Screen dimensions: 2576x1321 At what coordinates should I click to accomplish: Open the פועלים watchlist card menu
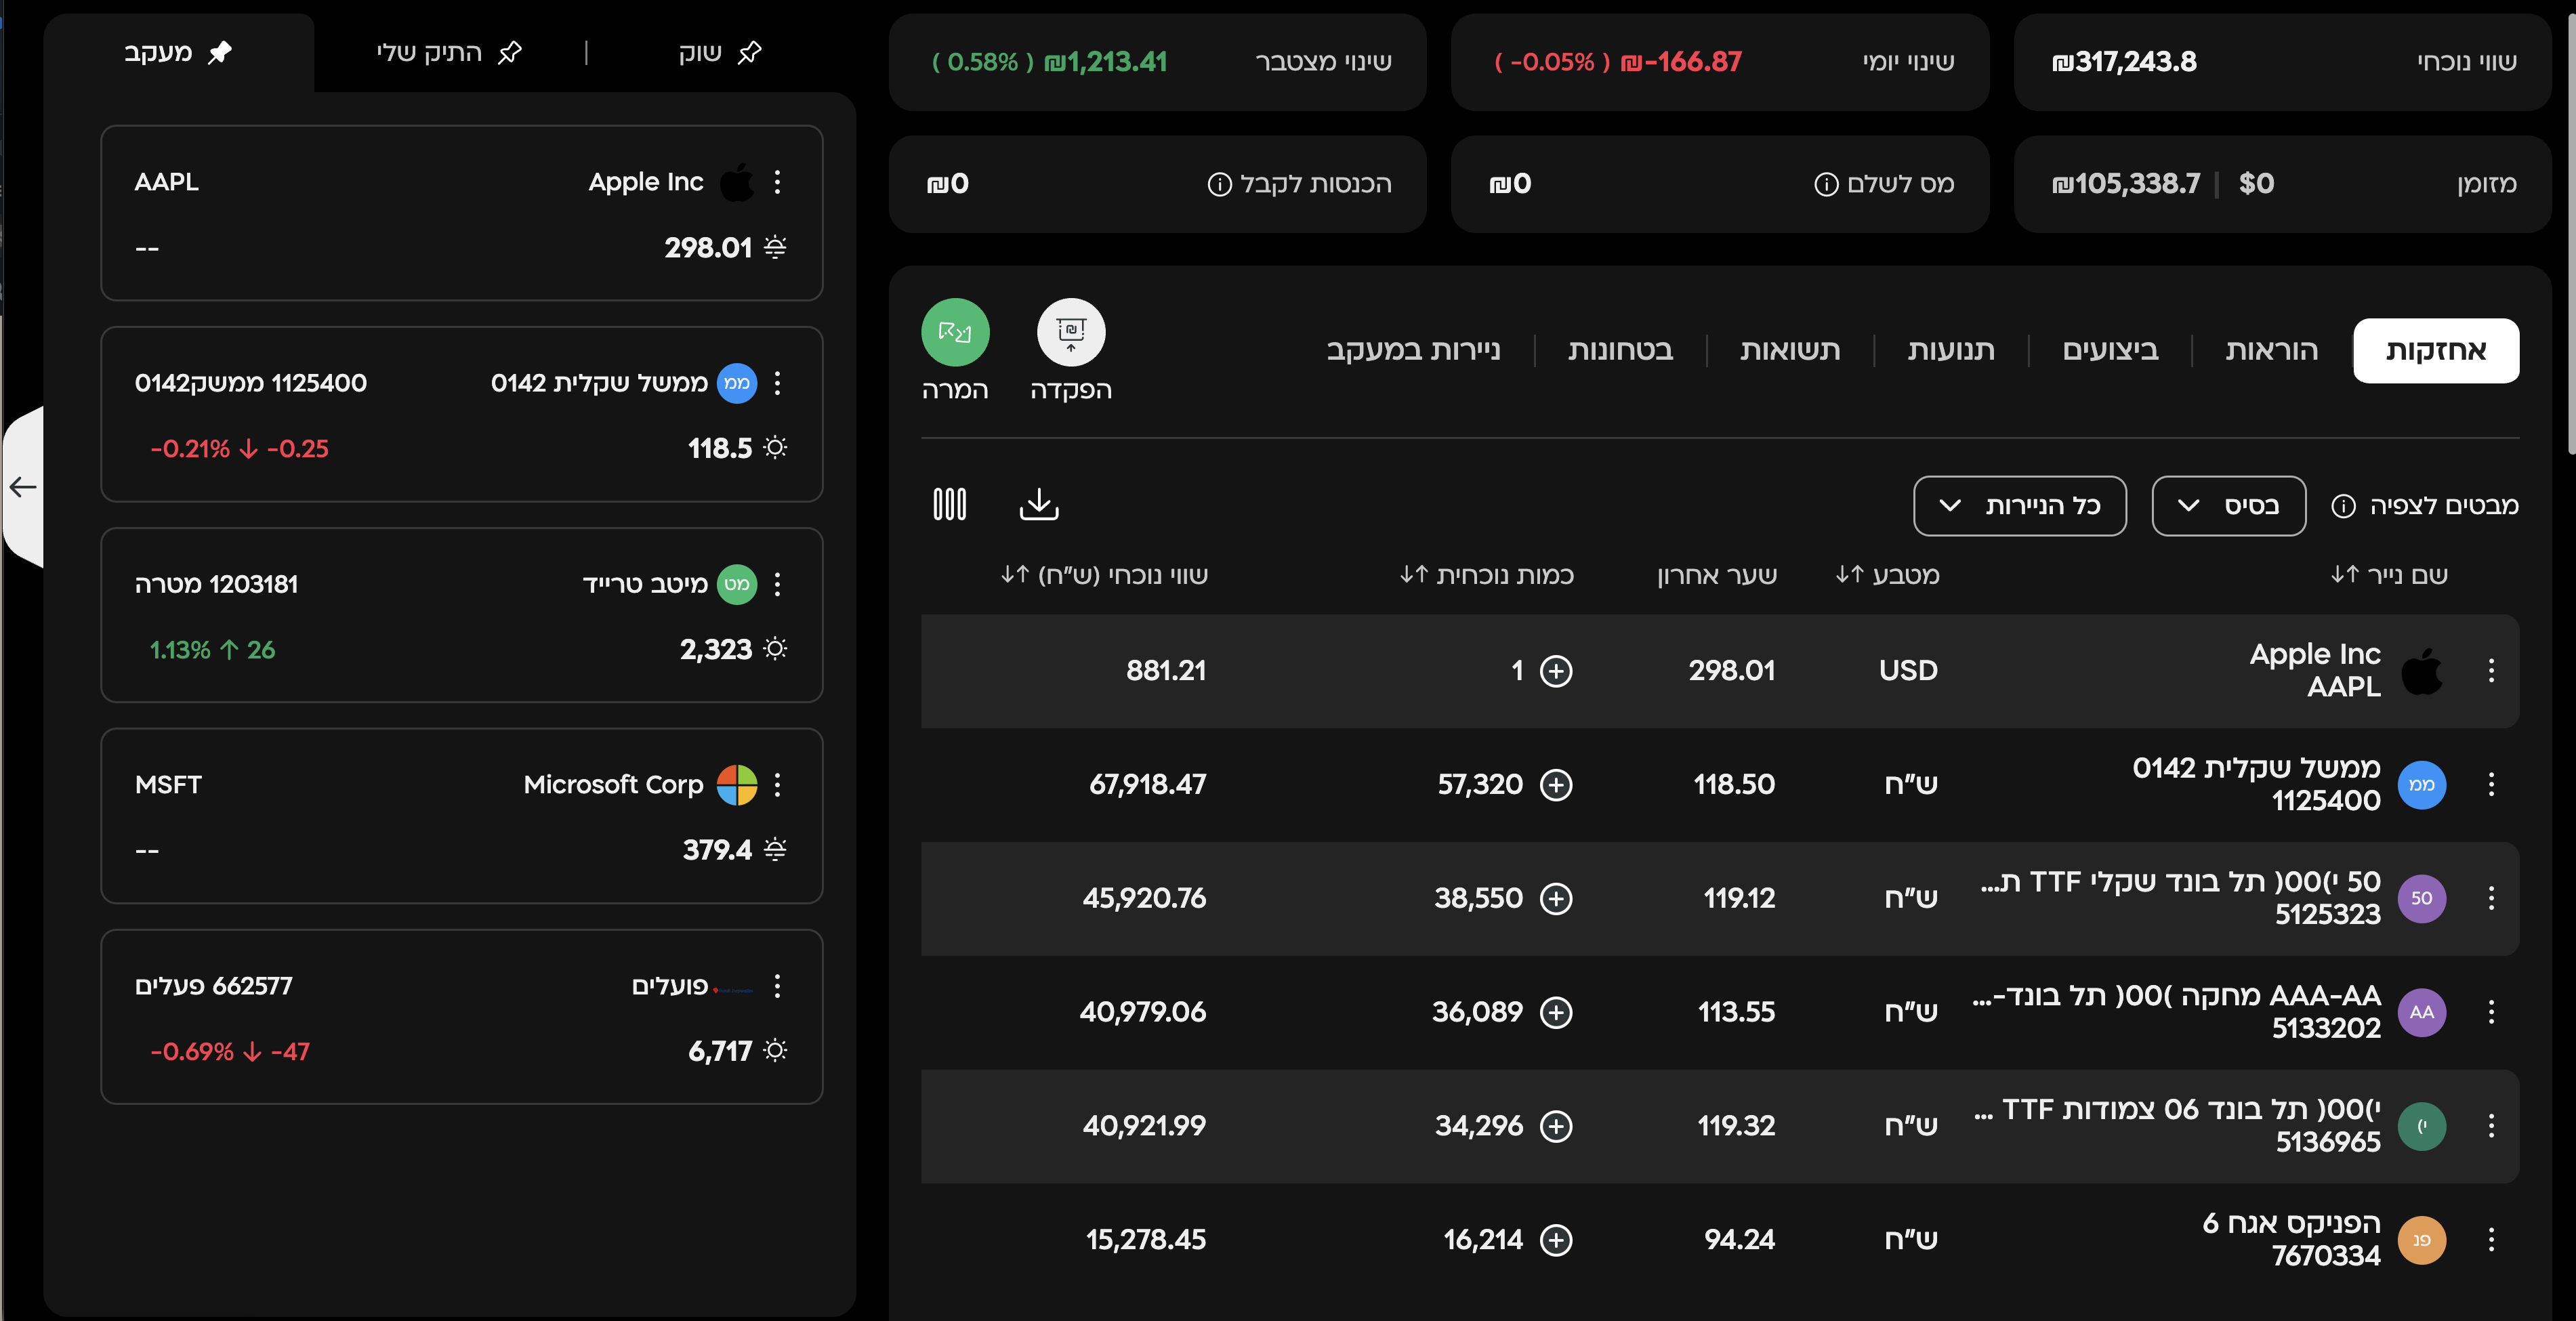point(777,986)
